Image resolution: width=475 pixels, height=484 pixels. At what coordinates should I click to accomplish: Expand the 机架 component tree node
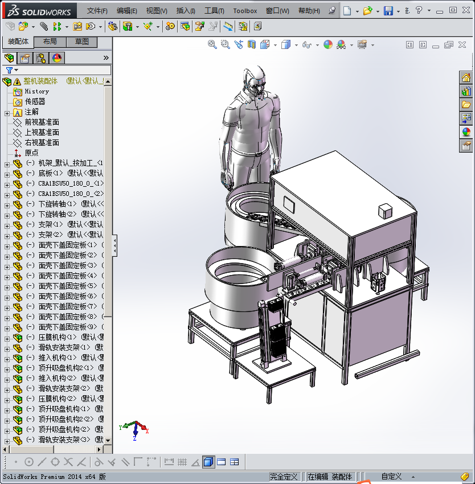click(x=7, y=163)
